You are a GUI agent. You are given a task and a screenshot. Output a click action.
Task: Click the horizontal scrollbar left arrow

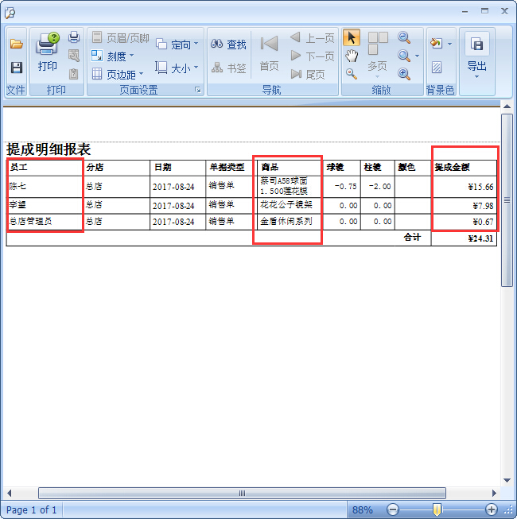(x=10, y=494)
